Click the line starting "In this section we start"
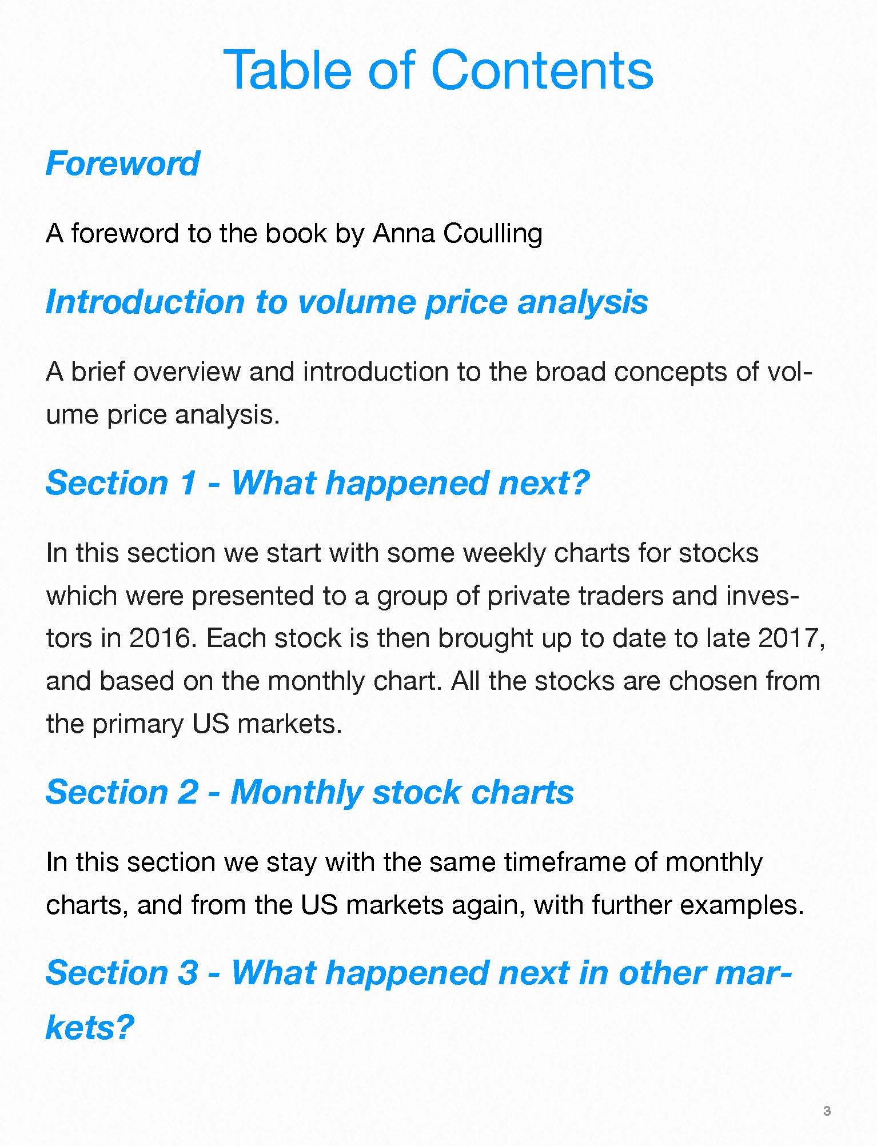This screenshot has height=1146, width=877. 402,553
